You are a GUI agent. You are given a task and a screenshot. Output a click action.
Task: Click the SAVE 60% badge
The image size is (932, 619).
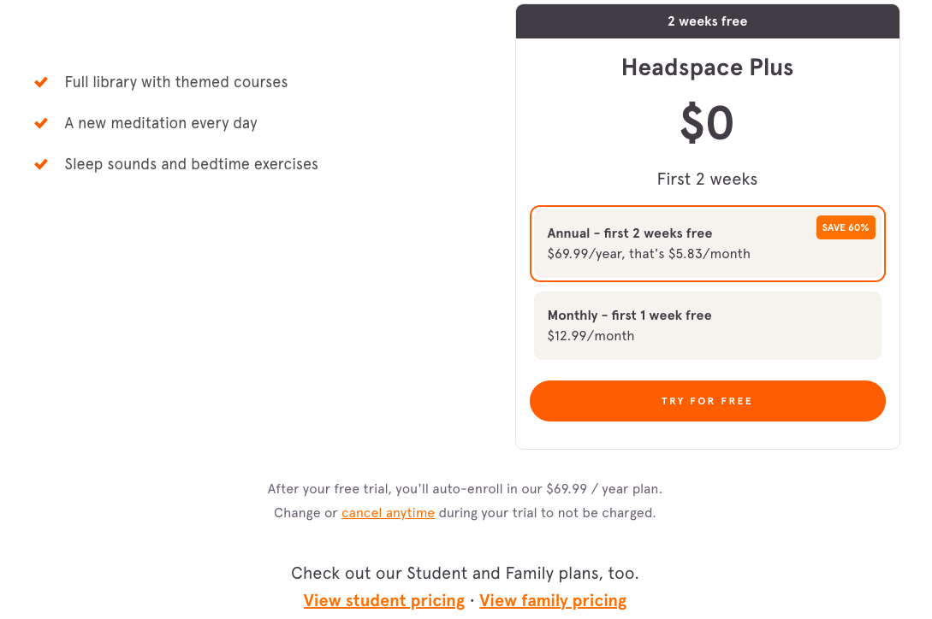846,227
